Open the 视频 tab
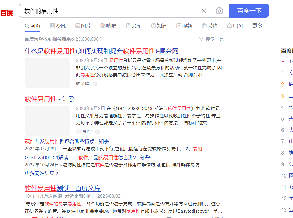 (x=184, y=26)
